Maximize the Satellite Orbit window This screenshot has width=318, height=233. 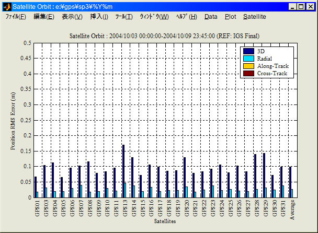[302, 7]
